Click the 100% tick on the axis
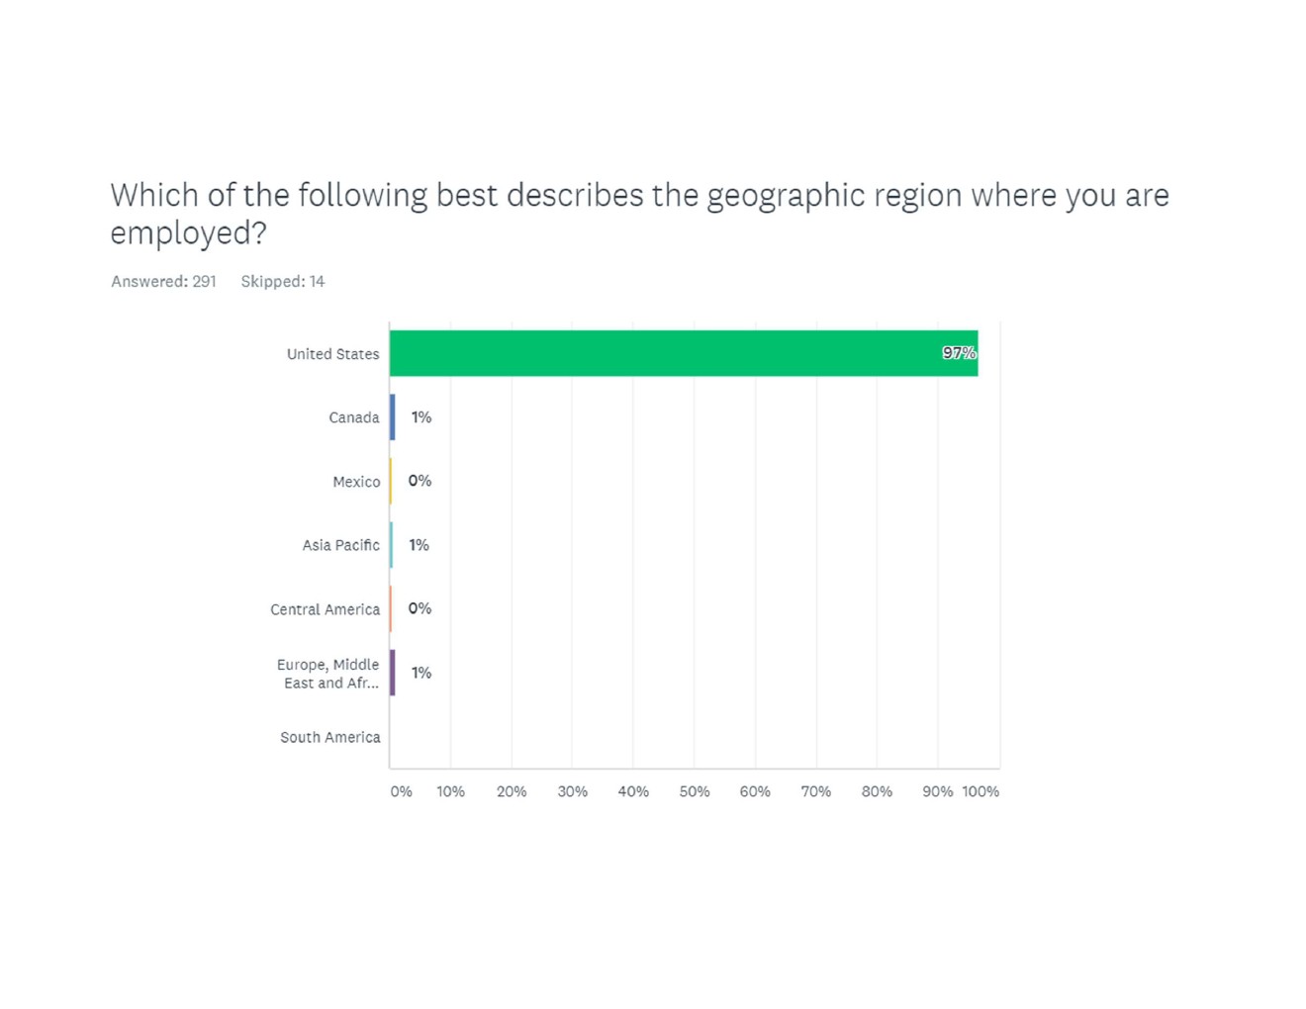 pos(980,791)
